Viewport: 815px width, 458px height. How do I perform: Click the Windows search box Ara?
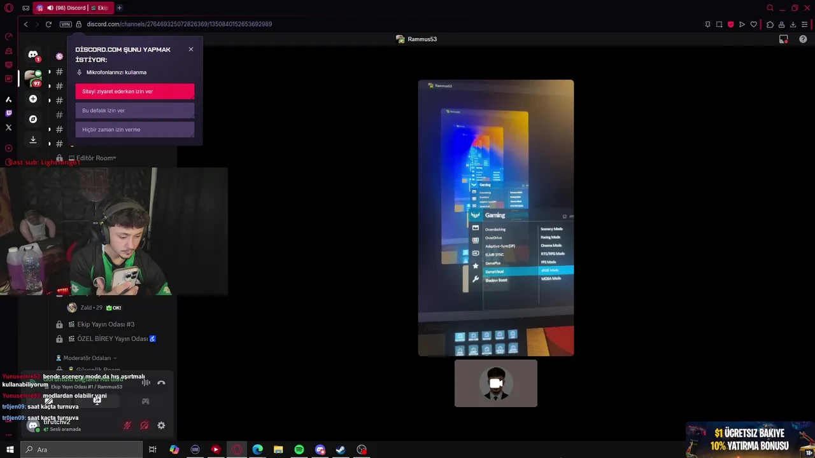(81, 450)
